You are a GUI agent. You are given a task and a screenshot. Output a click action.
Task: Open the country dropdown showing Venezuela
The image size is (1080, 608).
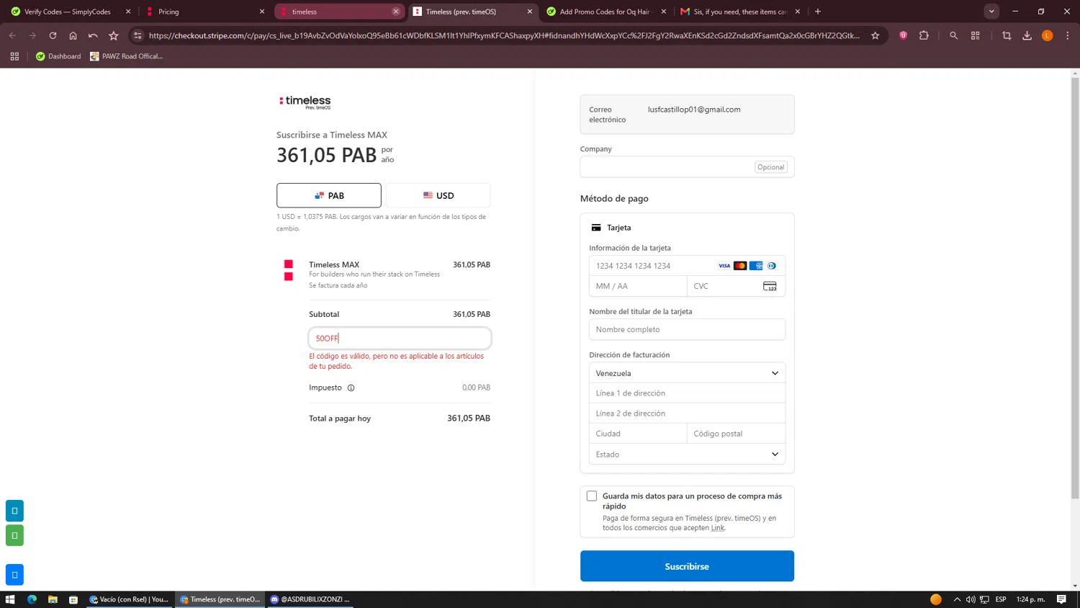point(687,373)
